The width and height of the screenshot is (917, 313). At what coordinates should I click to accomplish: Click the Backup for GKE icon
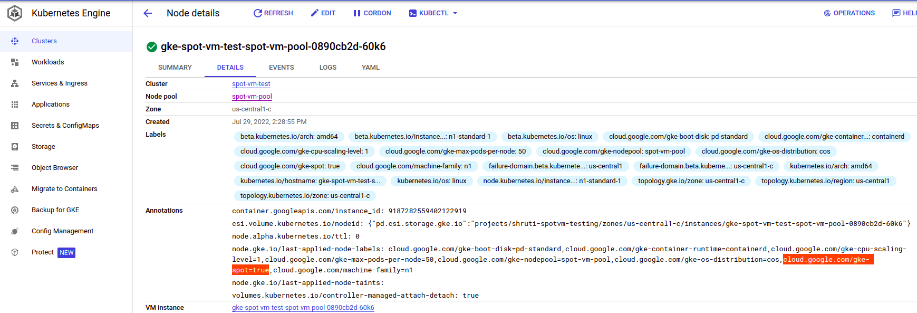15,210
